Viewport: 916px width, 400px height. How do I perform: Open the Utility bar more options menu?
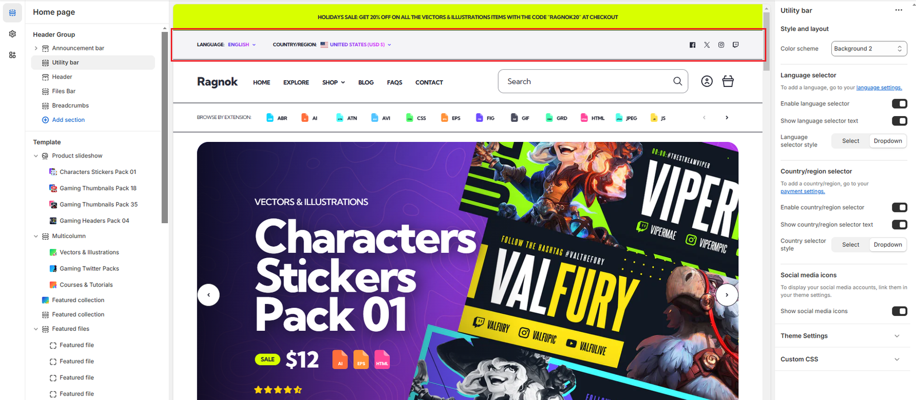coord(899,10)
